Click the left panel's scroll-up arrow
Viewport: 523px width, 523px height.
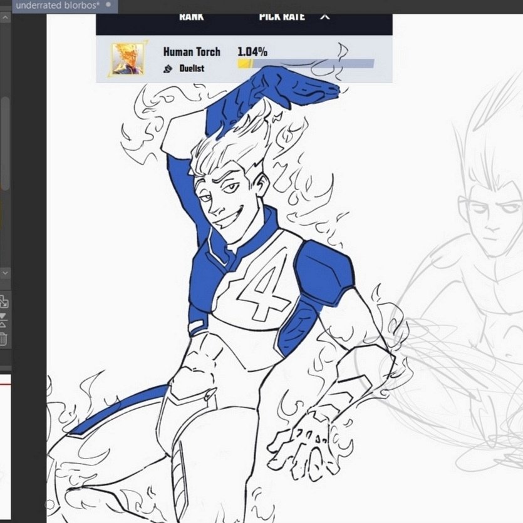5,18
